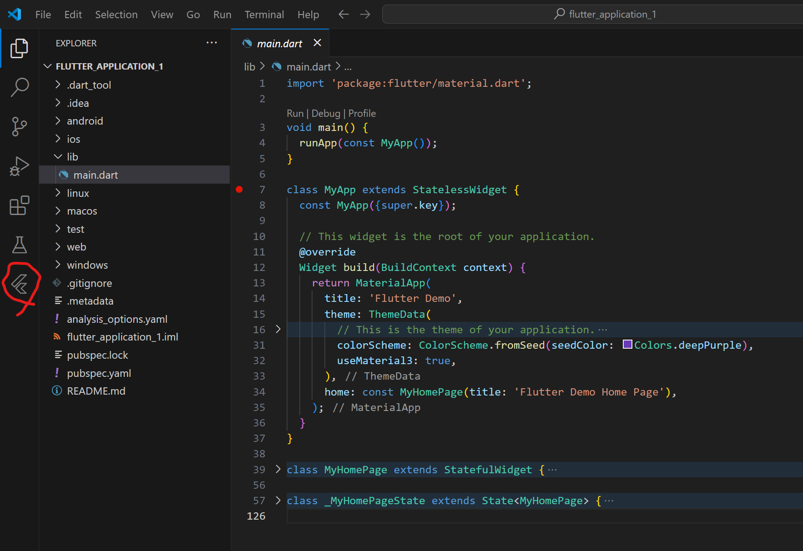The height and width of the screenshot is (551, 803).
Task: Click the lib breadcrumb segment
Action: coord(250,67)
